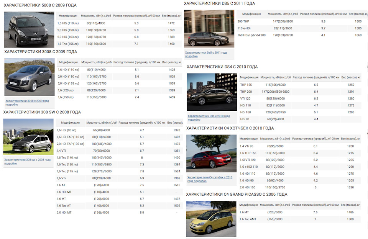
Task: Select 'THP 200' in DS4 table
Action: (x=246, y=92)
